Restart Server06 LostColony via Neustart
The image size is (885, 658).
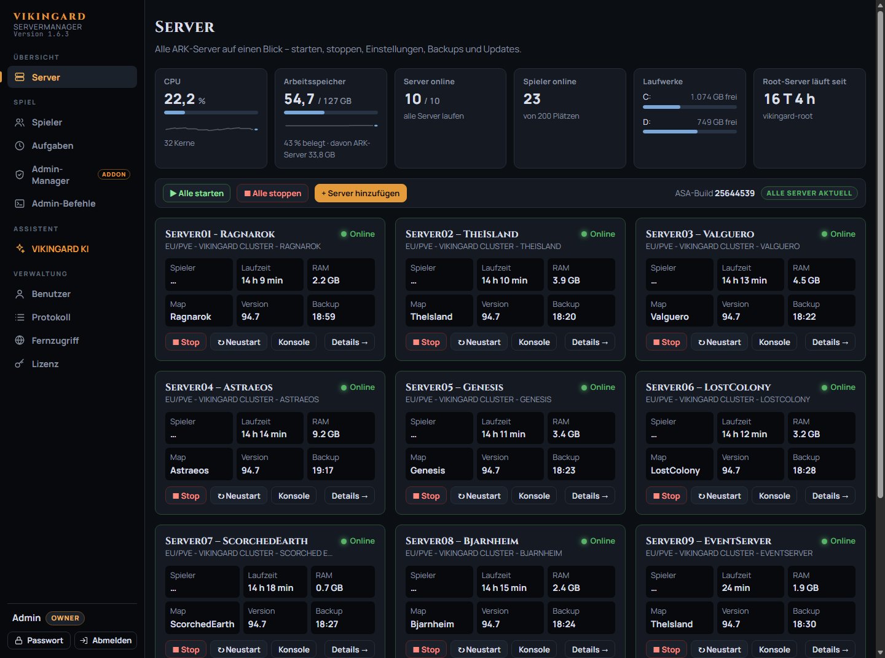720,496
